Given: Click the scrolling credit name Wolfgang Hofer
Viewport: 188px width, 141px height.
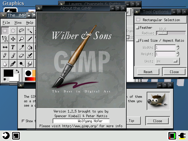Looking at the screenshot, I should (90, 121).
